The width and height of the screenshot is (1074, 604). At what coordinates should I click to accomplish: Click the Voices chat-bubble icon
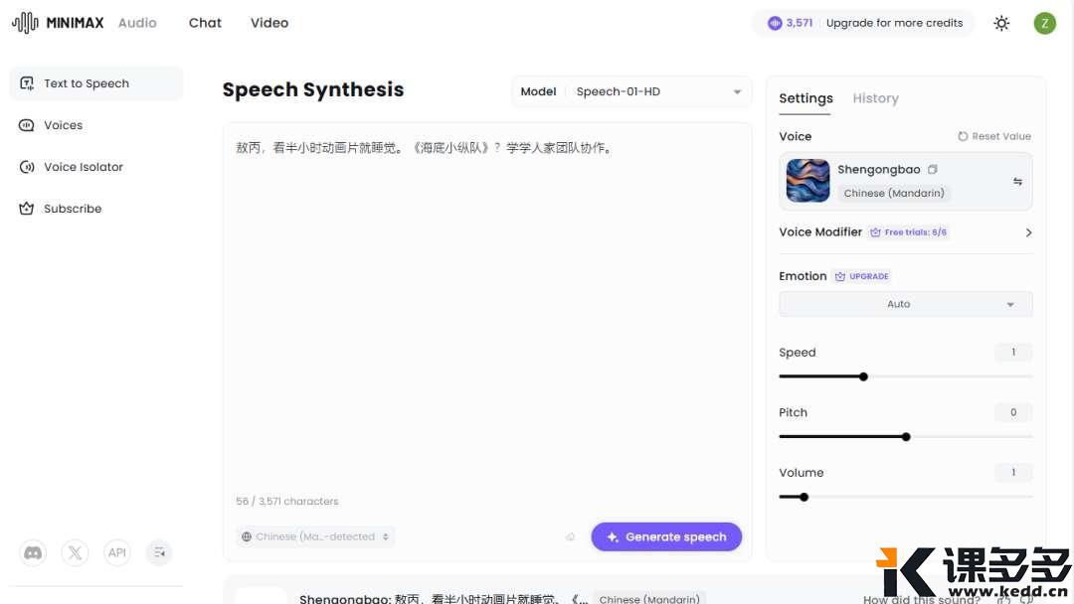27,125
